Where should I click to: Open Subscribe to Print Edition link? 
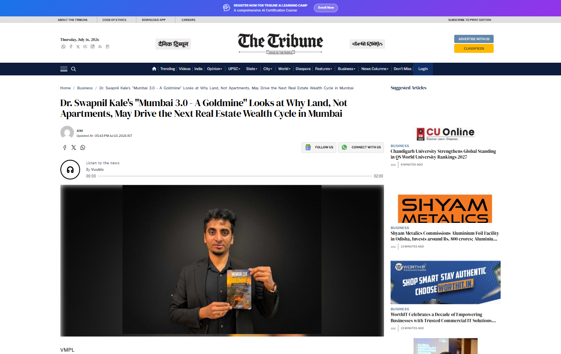[469, 20]
